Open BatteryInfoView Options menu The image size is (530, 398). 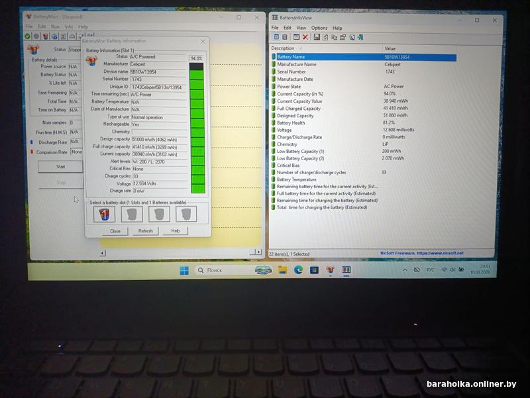(x=319, y=28)
